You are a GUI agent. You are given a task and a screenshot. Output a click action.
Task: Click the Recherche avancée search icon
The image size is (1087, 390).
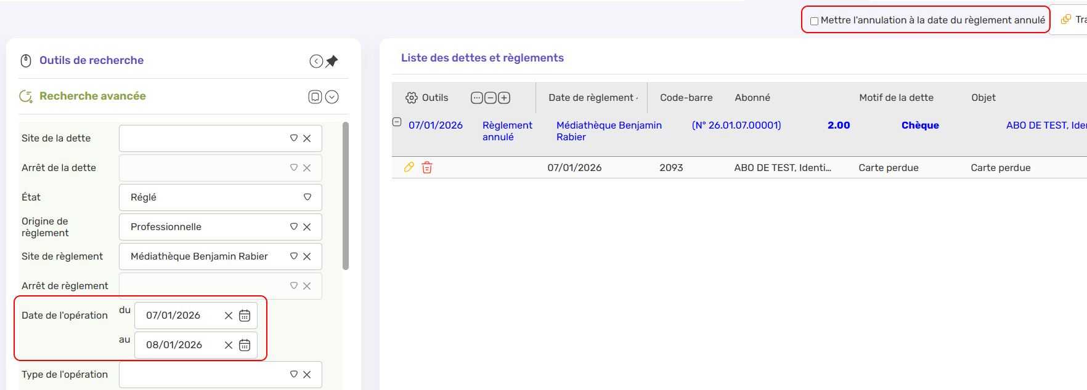tap(26, 97)
